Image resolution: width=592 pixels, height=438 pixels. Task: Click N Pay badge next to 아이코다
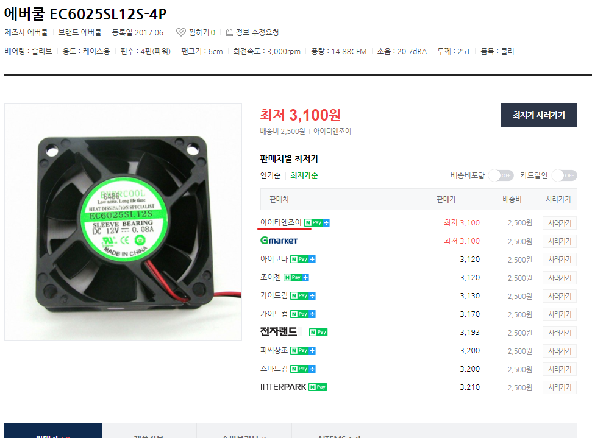click(x=303, y=259)
